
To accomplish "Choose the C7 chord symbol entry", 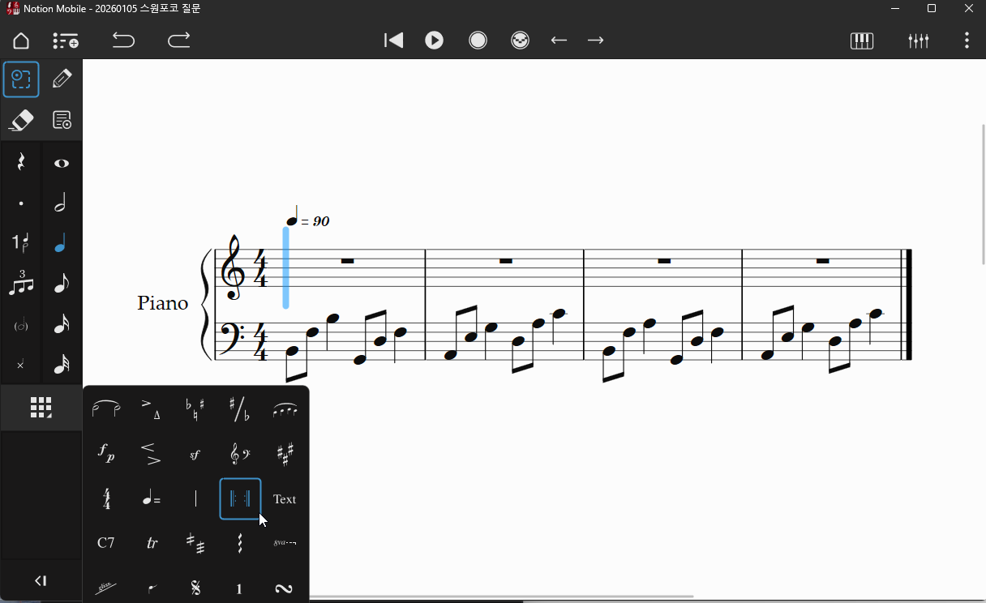I will 106,543.
